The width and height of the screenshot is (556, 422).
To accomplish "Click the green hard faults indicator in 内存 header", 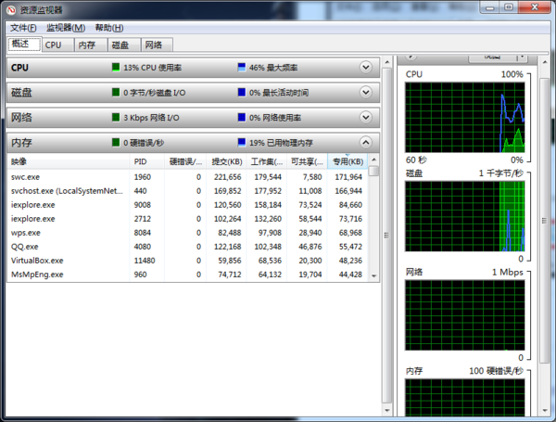I will click(116, 143).
